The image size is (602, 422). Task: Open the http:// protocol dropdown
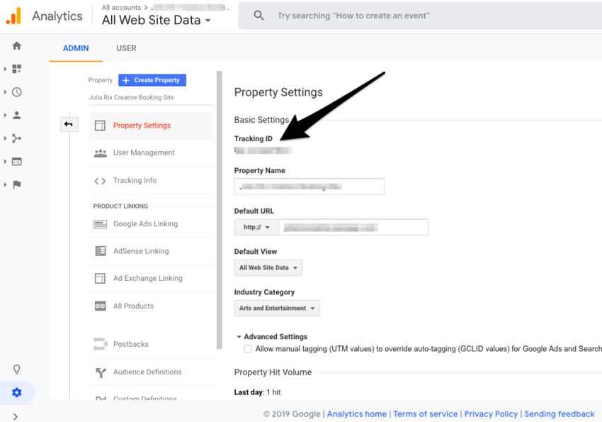(x=256, y=227)
